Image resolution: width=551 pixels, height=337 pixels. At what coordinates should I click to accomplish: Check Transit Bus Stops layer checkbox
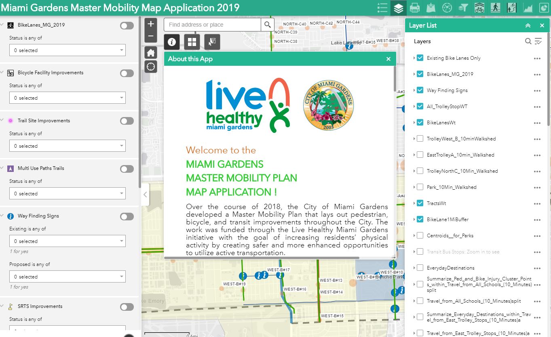(420, 252)
